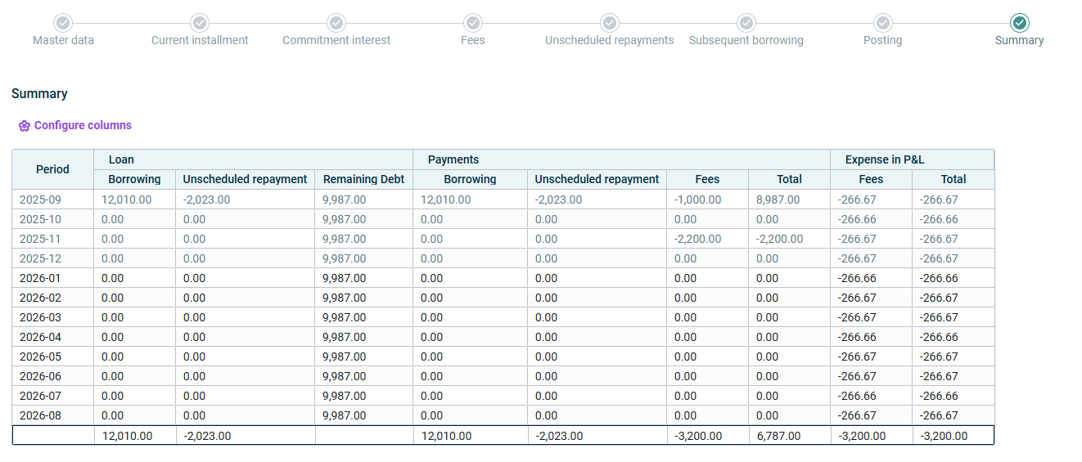Click the Summary section heading

tap(39, 93)
